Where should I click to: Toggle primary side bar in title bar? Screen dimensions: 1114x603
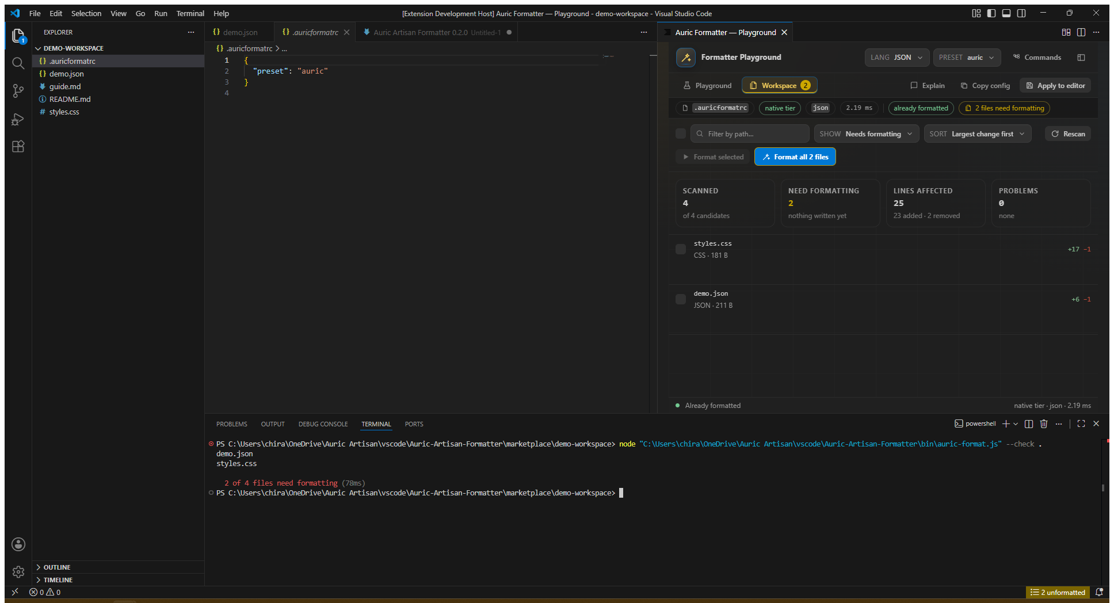tap(991, 13)
